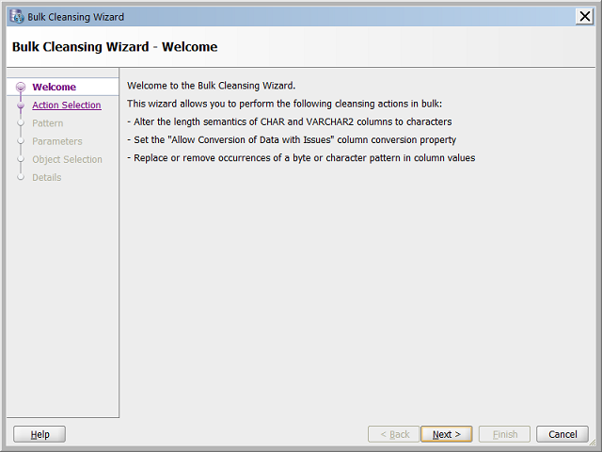Click the Pattern step bullet marker
Screen dimensions: 602x452
pos(21,123)
